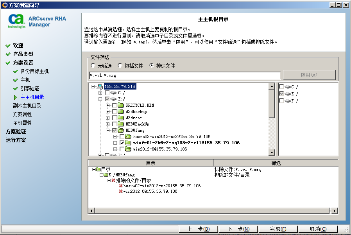351x235 pixels.
Task: Click the 筛选 column header
Action: pyautogui.click(x=276, y=163)
